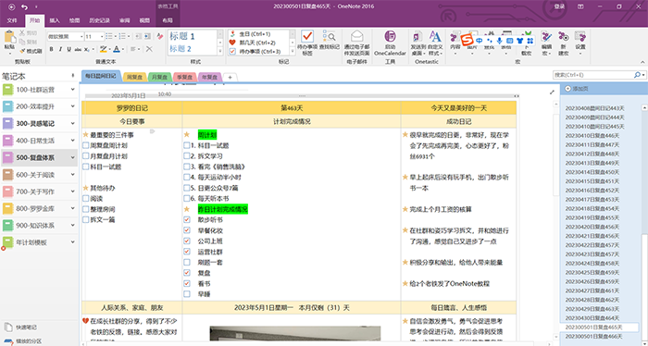Image resolution: width=648 pixels, height=346 pixels.
Task: Expand page to full width arrow
Action: (x=552, y=93)
